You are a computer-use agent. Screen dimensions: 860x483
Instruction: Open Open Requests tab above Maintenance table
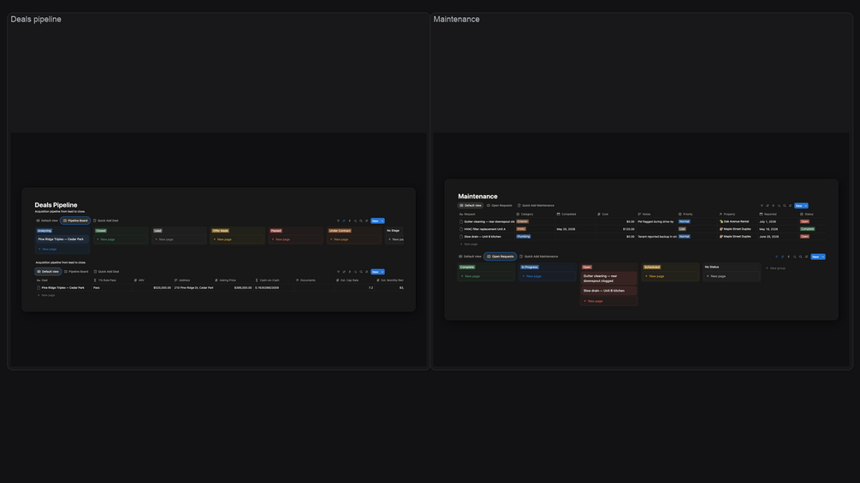tap(500, 206)
